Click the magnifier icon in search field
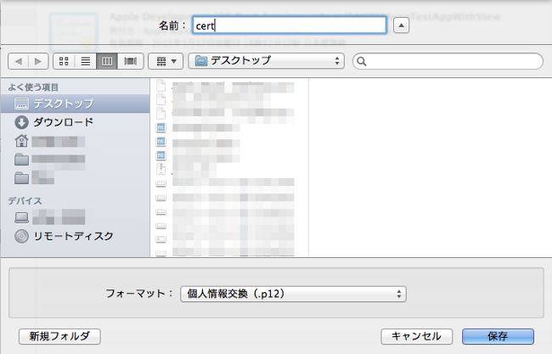 click(x=362, y=62)
